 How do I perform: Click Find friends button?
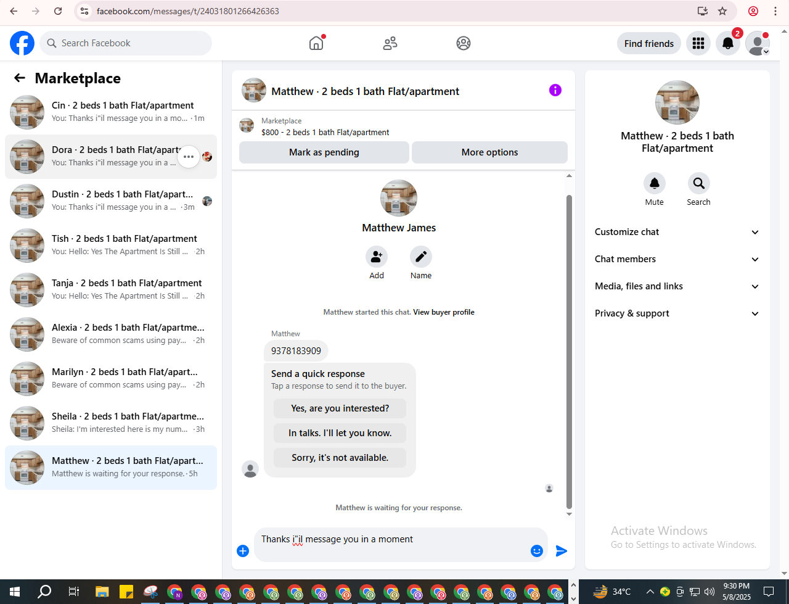(x=649, y=43)
